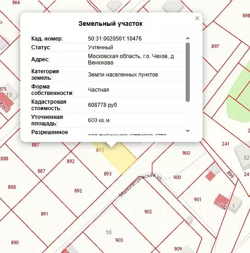
Task: Select parcel 902 on the map
Action: click(x=148, y=212)
